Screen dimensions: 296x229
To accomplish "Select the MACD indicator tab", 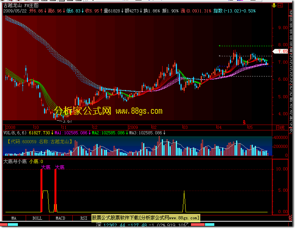I will pyautogui.click(x=60, y=218).
